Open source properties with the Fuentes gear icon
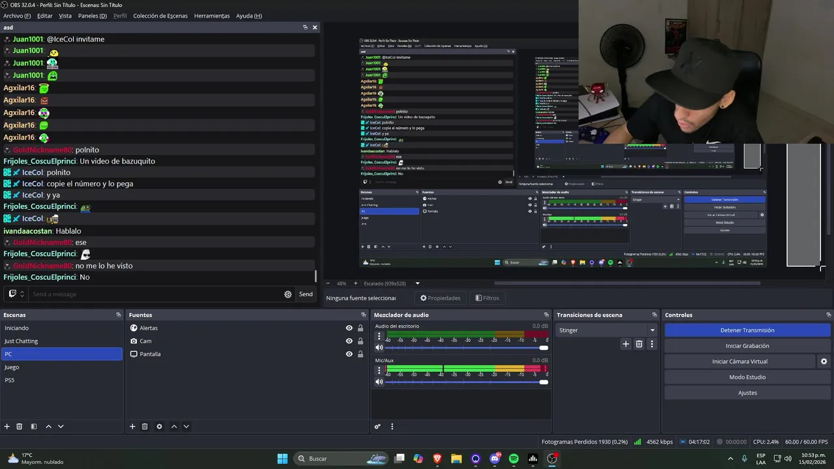The width and height of the screenshot is (834, 469). coord(159,427)
